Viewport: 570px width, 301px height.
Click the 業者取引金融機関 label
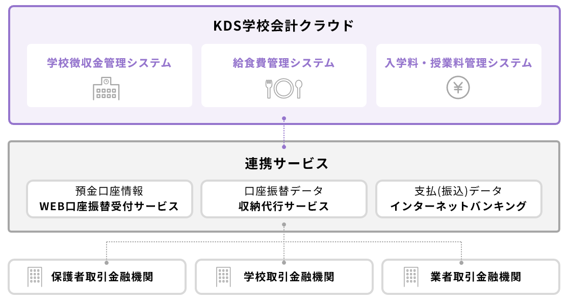point(476,277)
